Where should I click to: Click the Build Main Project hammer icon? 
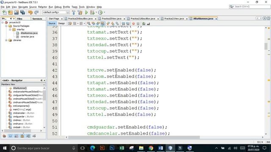pos(74,12)
